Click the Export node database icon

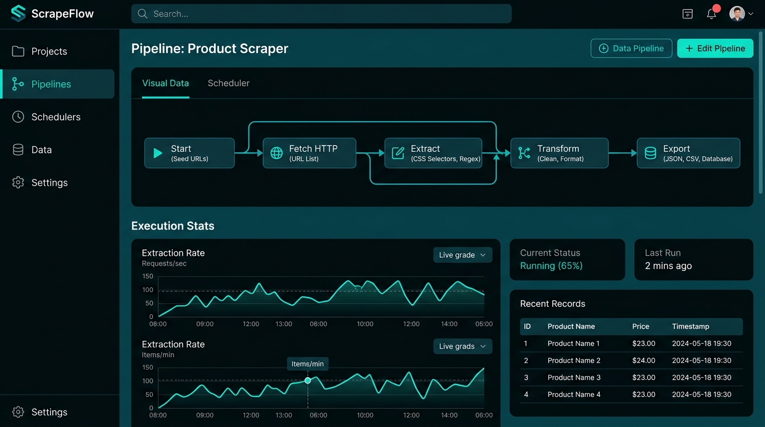[650, 153]
